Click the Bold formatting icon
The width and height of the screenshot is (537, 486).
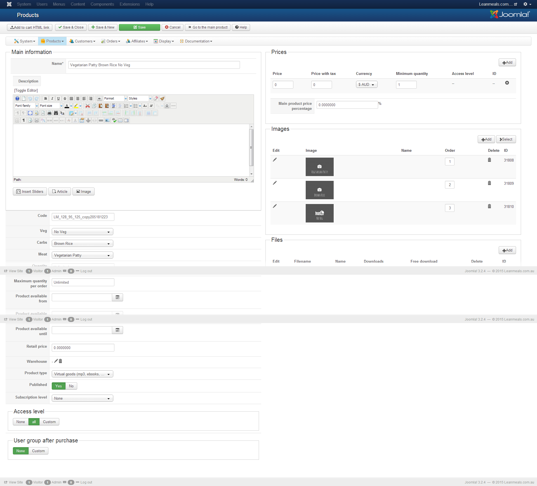(x=46, y=98)
